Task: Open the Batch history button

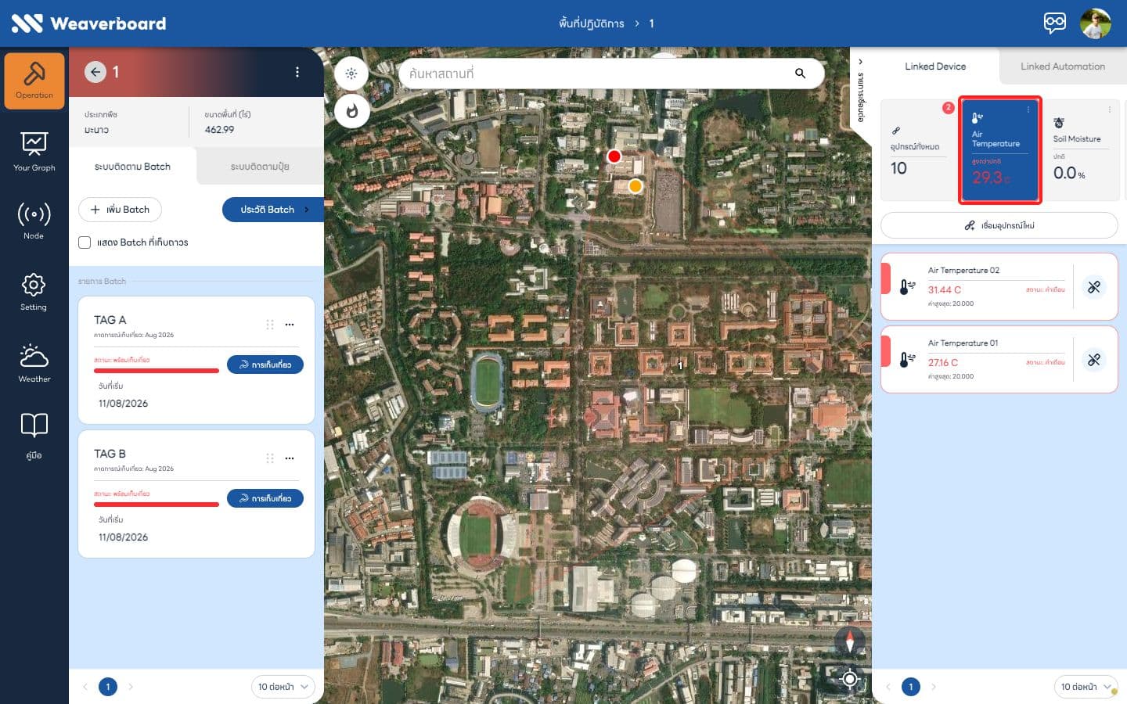Action: pyautogui.click(x=273, y=210)
